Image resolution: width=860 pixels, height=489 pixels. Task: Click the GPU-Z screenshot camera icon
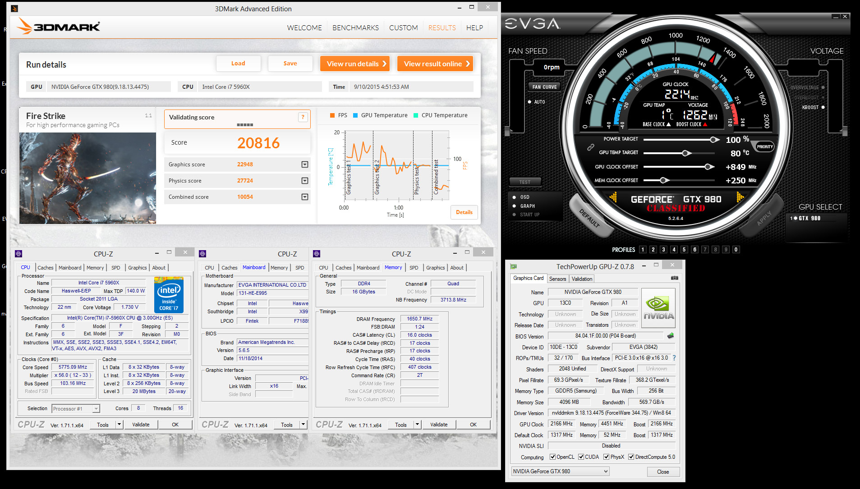[674, 278]
